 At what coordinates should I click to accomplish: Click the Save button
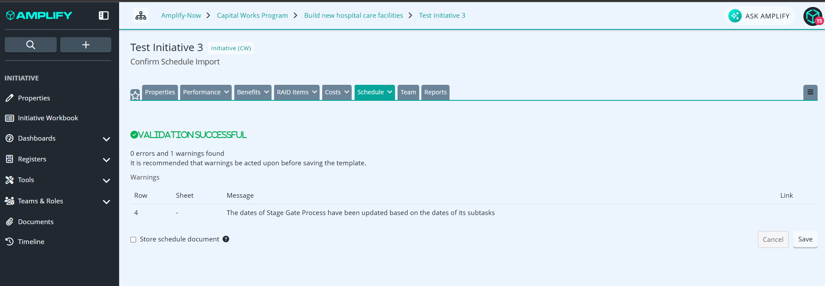[x=805, y=239]
